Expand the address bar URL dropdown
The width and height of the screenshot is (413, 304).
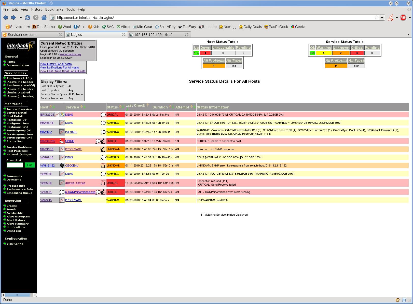tap(382, 18)
